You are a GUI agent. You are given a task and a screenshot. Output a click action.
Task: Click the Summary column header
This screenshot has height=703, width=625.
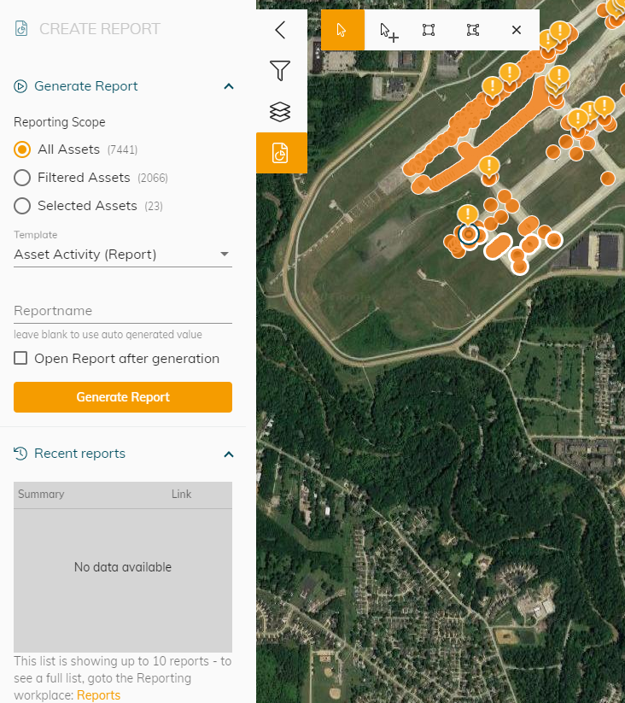pos(41,495)
